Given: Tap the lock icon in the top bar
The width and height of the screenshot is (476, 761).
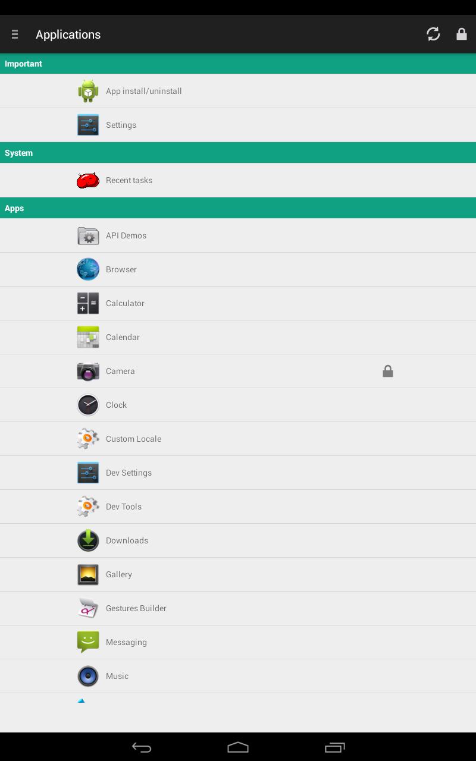Looking at the screenshot, I should (x=462, y=34).
